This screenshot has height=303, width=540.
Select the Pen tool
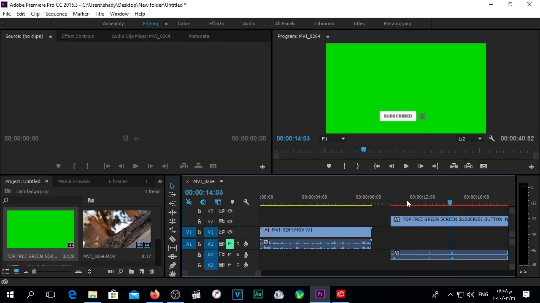(x=172, y=265)
